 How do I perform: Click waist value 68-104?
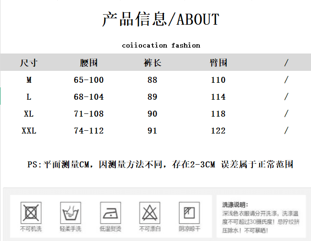[89, 97]
